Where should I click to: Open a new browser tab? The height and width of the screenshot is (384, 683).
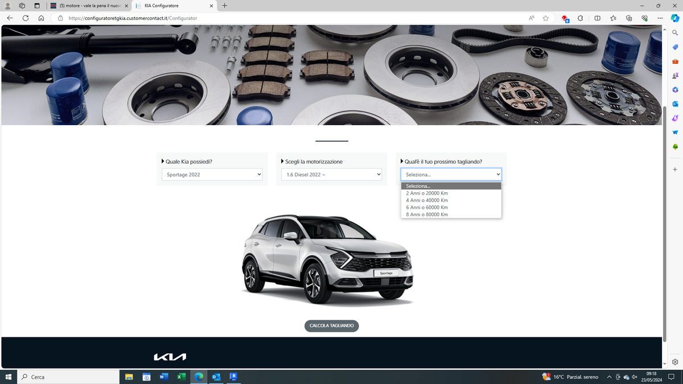[225, 6]
